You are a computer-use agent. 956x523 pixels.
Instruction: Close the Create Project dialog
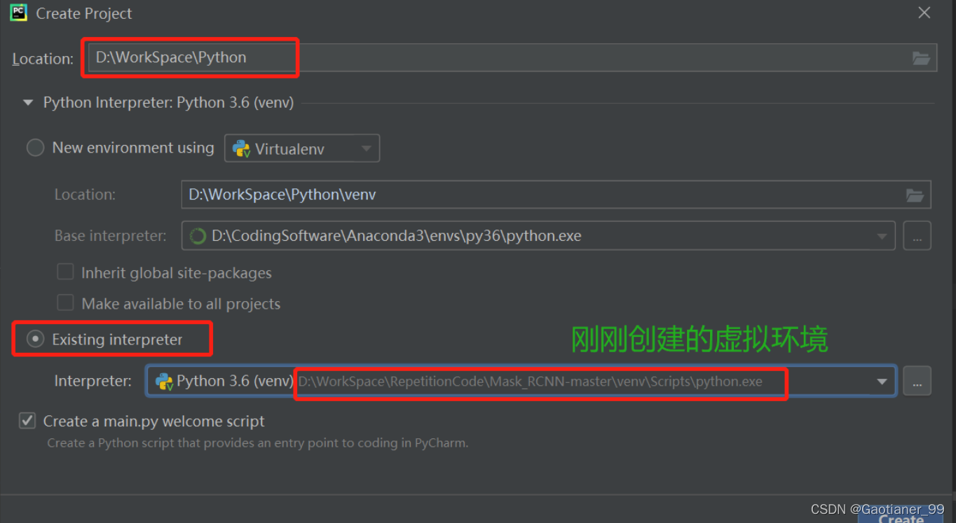(924, 13)
